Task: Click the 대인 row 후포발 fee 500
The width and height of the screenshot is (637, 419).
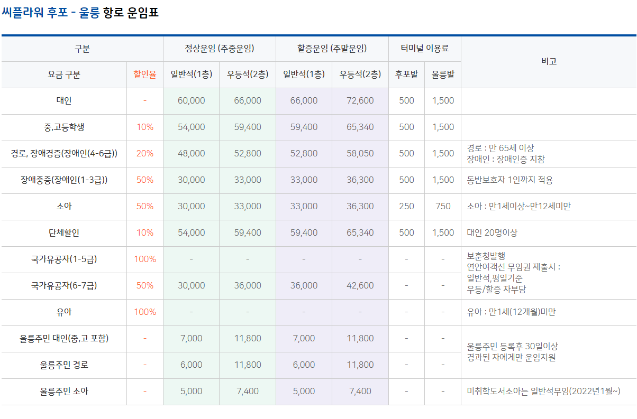Action: coord(406,101)
